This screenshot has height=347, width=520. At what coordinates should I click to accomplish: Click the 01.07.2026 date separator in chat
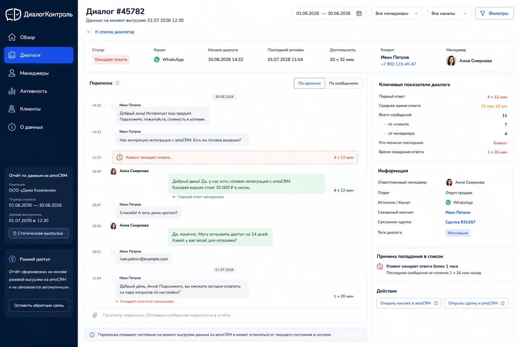click(x=224, y=270)
